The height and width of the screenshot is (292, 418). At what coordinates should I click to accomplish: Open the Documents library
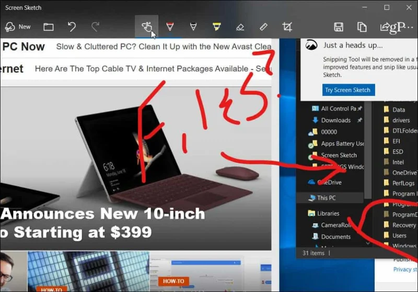(332, 236)
